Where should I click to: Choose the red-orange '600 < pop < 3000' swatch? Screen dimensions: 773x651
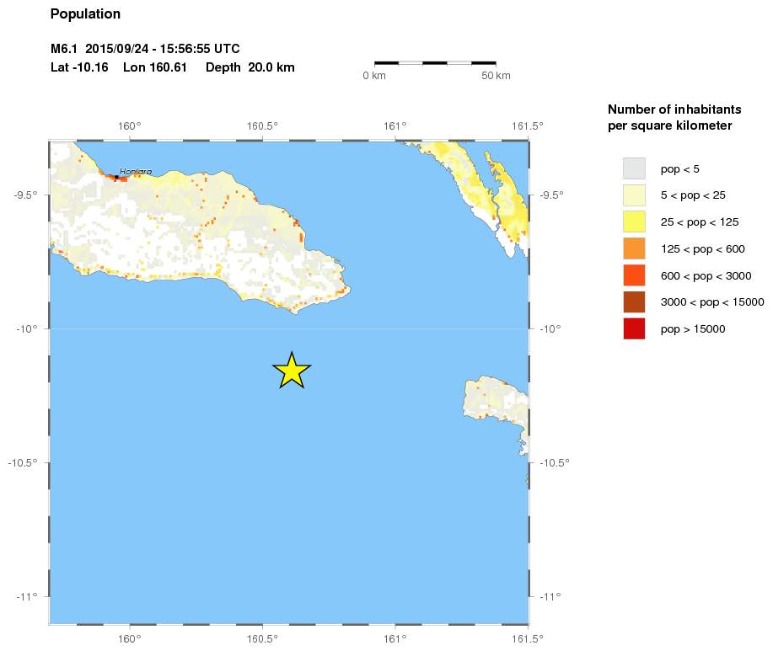point(634,275)
